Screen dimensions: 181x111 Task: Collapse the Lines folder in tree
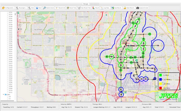click(4, 94)
